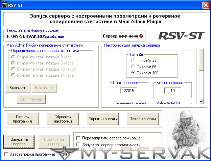The width and height of the screenshot is (211, 161).
Task: Click the Кол-во игроков group label
Action: [170, 83]
